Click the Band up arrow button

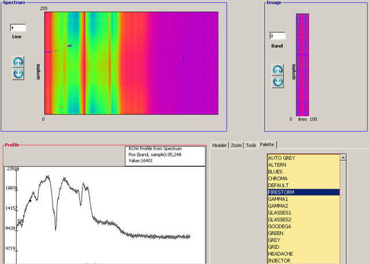click(277, 70)
